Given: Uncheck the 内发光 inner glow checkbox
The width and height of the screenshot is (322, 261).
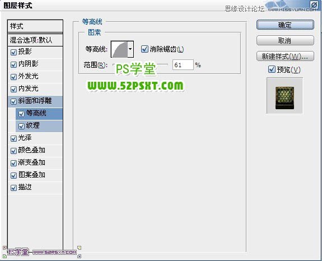Looking at the screenshot, I should pyautogui.click(x=13, y=89).
